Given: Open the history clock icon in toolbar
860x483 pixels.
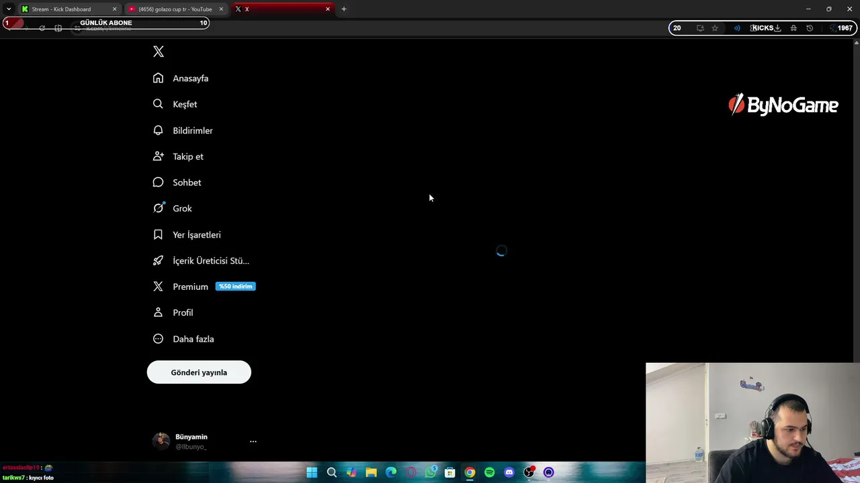Looking at the screenshot, I should click(810, 28).
